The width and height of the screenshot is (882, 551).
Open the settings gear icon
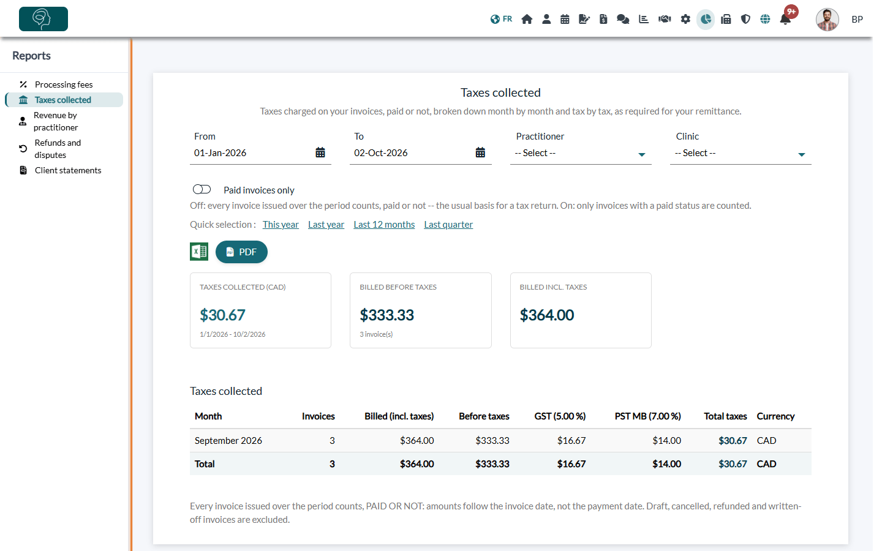tap(685, 19)
